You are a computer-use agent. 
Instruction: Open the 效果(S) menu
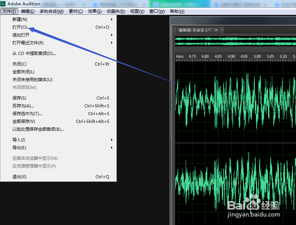tap(94, 11)
